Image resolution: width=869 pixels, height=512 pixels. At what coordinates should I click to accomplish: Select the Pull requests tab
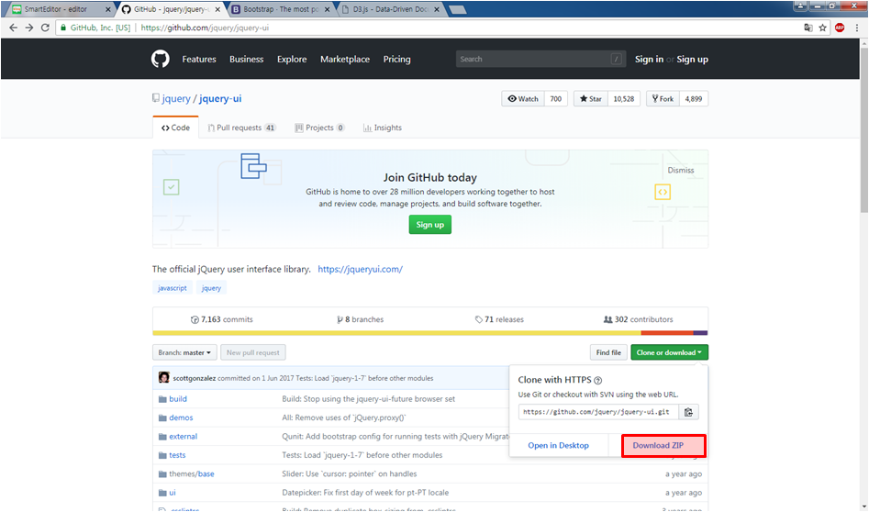tap(241, 128)
